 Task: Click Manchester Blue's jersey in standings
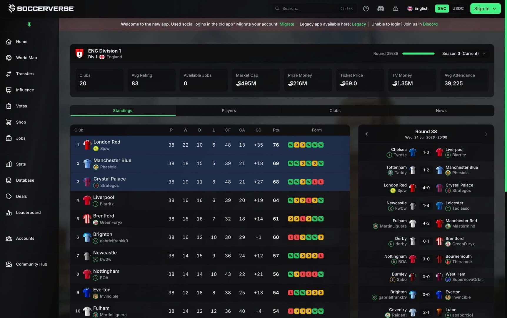[x=87, y=163]
